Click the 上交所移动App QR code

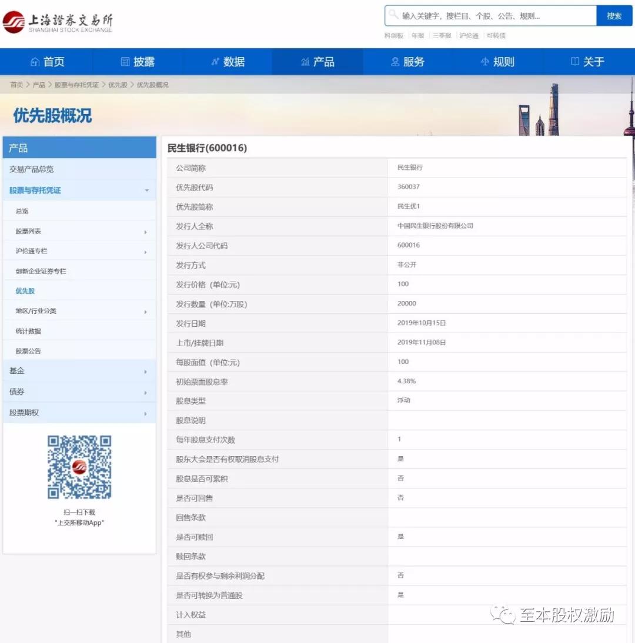[79, 467]
